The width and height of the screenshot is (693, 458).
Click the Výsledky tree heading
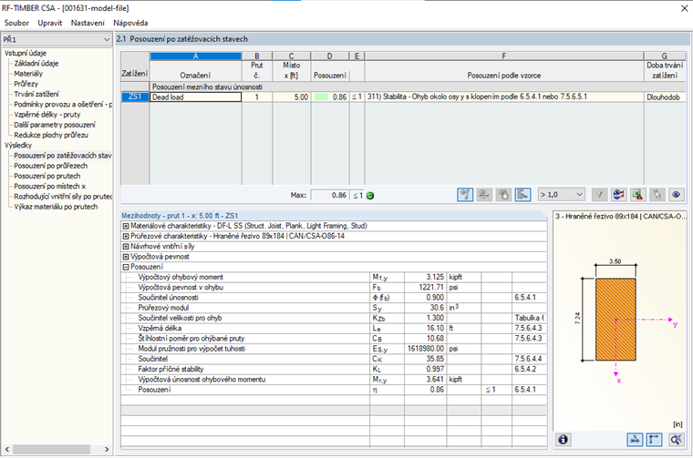pyautogui.click(x=18, y=145)
